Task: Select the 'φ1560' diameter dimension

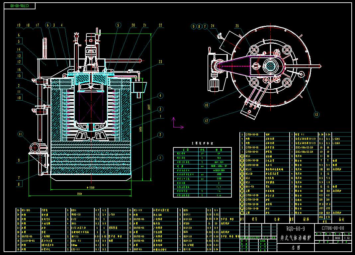Action: (91, 188)
